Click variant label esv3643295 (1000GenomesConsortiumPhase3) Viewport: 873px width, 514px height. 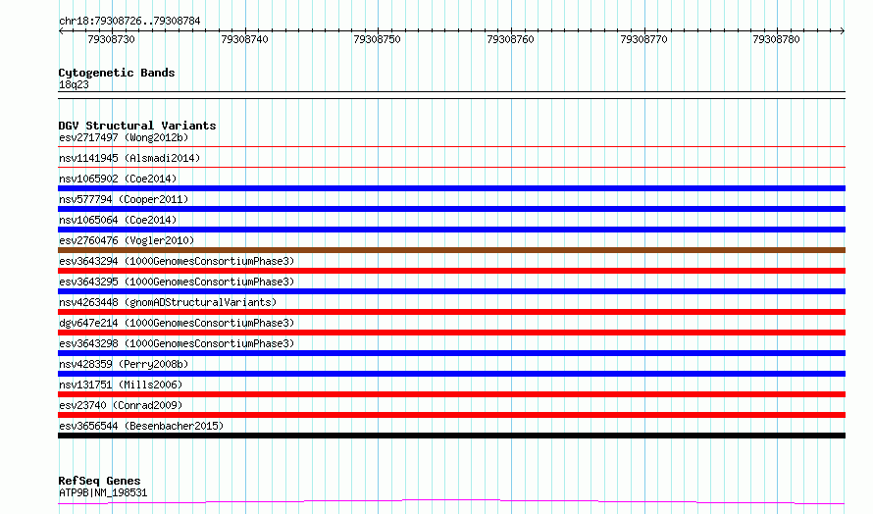coord(177,282)
